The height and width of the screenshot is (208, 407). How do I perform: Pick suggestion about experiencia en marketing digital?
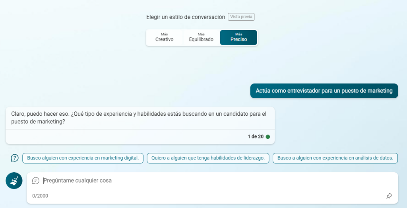[83, 158]
